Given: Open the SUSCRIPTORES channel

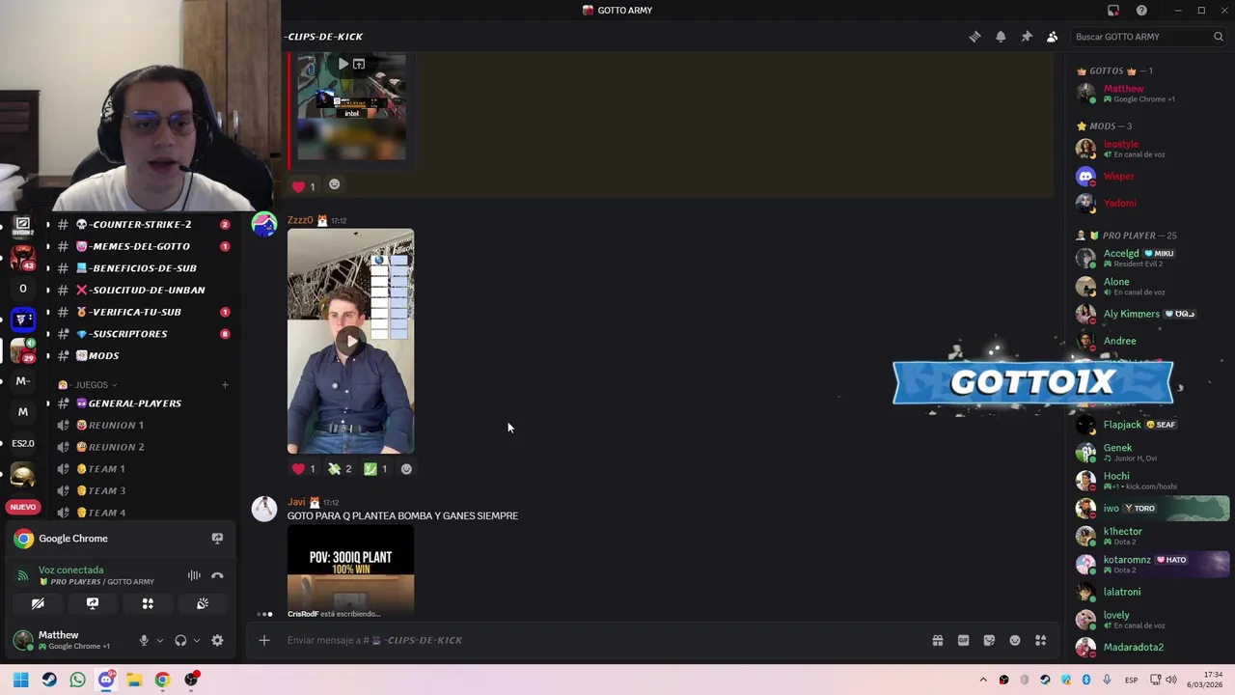Looking at the screenshot, I should click(x=143, y=334).
